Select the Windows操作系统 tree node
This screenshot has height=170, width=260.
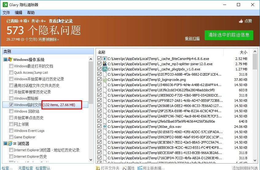(29, 60)
